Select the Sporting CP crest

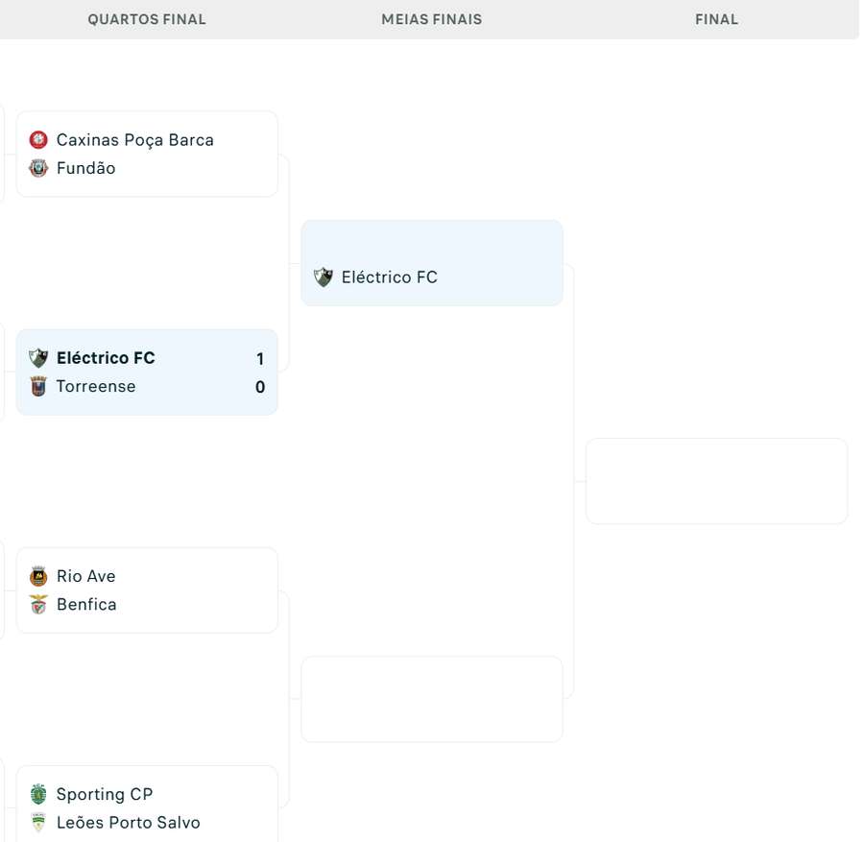[37, 794]
